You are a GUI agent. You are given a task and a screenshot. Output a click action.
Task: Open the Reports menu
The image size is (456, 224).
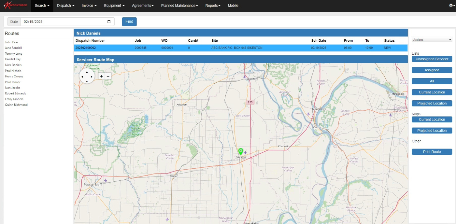point(213,6)
